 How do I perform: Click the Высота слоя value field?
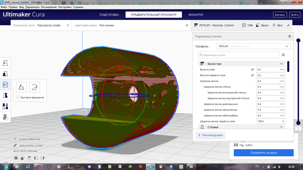(x=271, y=70)
